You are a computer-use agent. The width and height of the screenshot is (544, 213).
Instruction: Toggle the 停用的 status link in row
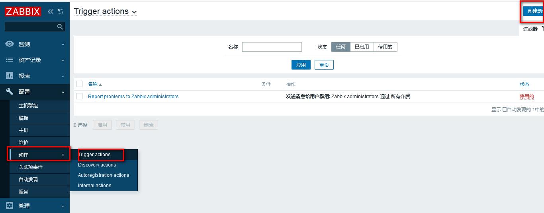pos(527,97)
